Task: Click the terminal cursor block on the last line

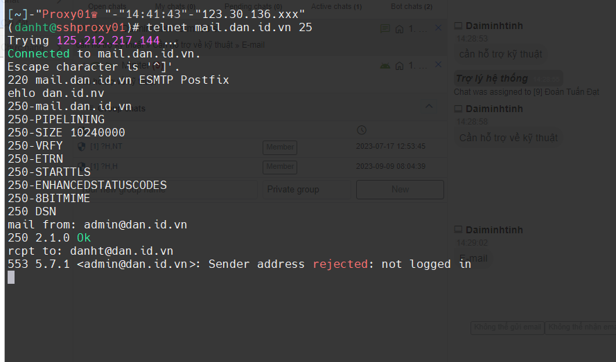Action: [x=11, y=277]
